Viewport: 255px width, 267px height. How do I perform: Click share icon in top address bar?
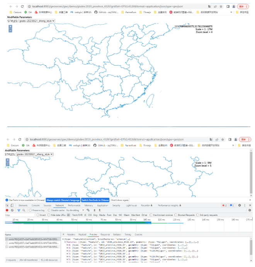215,7
